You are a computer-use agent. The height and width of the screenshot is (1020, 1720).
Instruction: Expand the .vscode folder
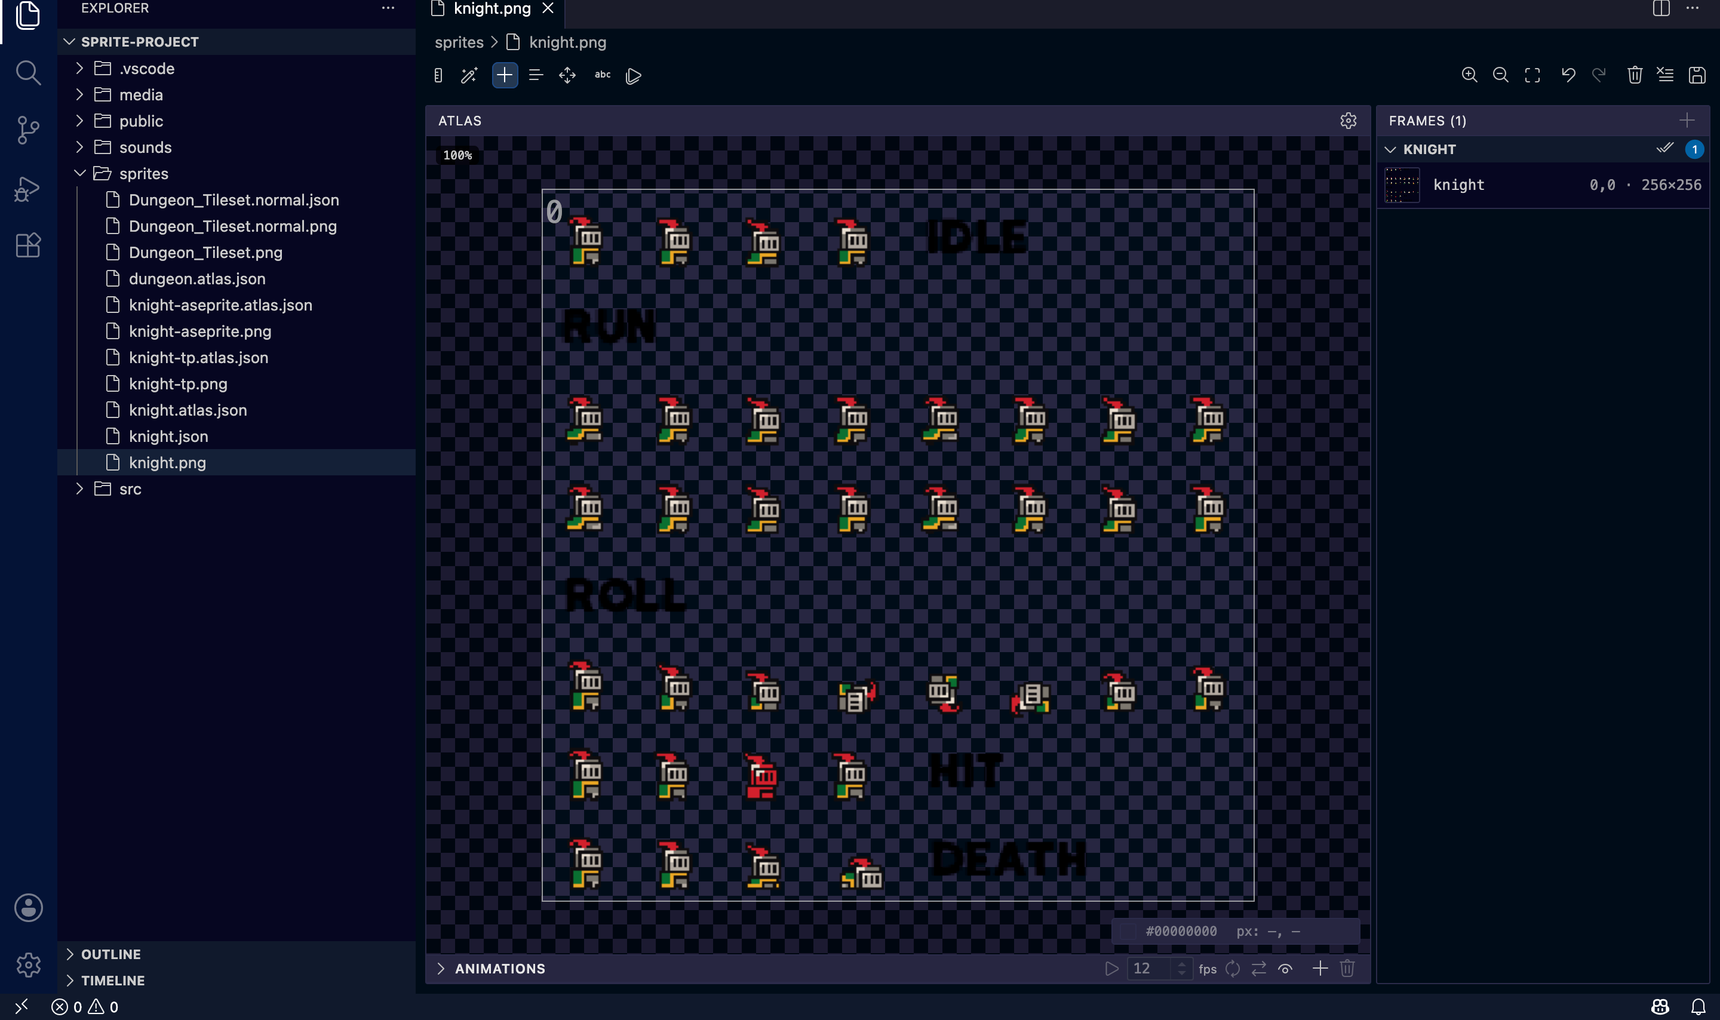236,68
